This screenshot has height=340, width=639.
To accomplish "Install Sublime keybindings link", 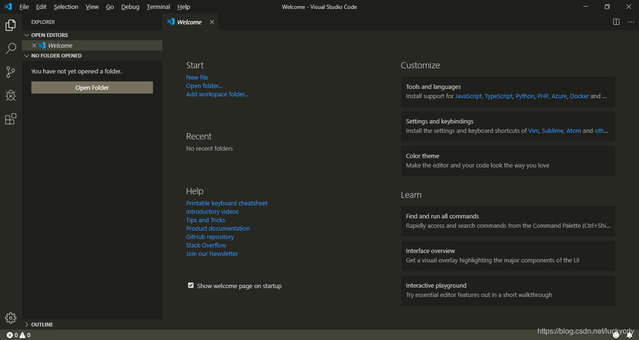I will click(552, 131).
